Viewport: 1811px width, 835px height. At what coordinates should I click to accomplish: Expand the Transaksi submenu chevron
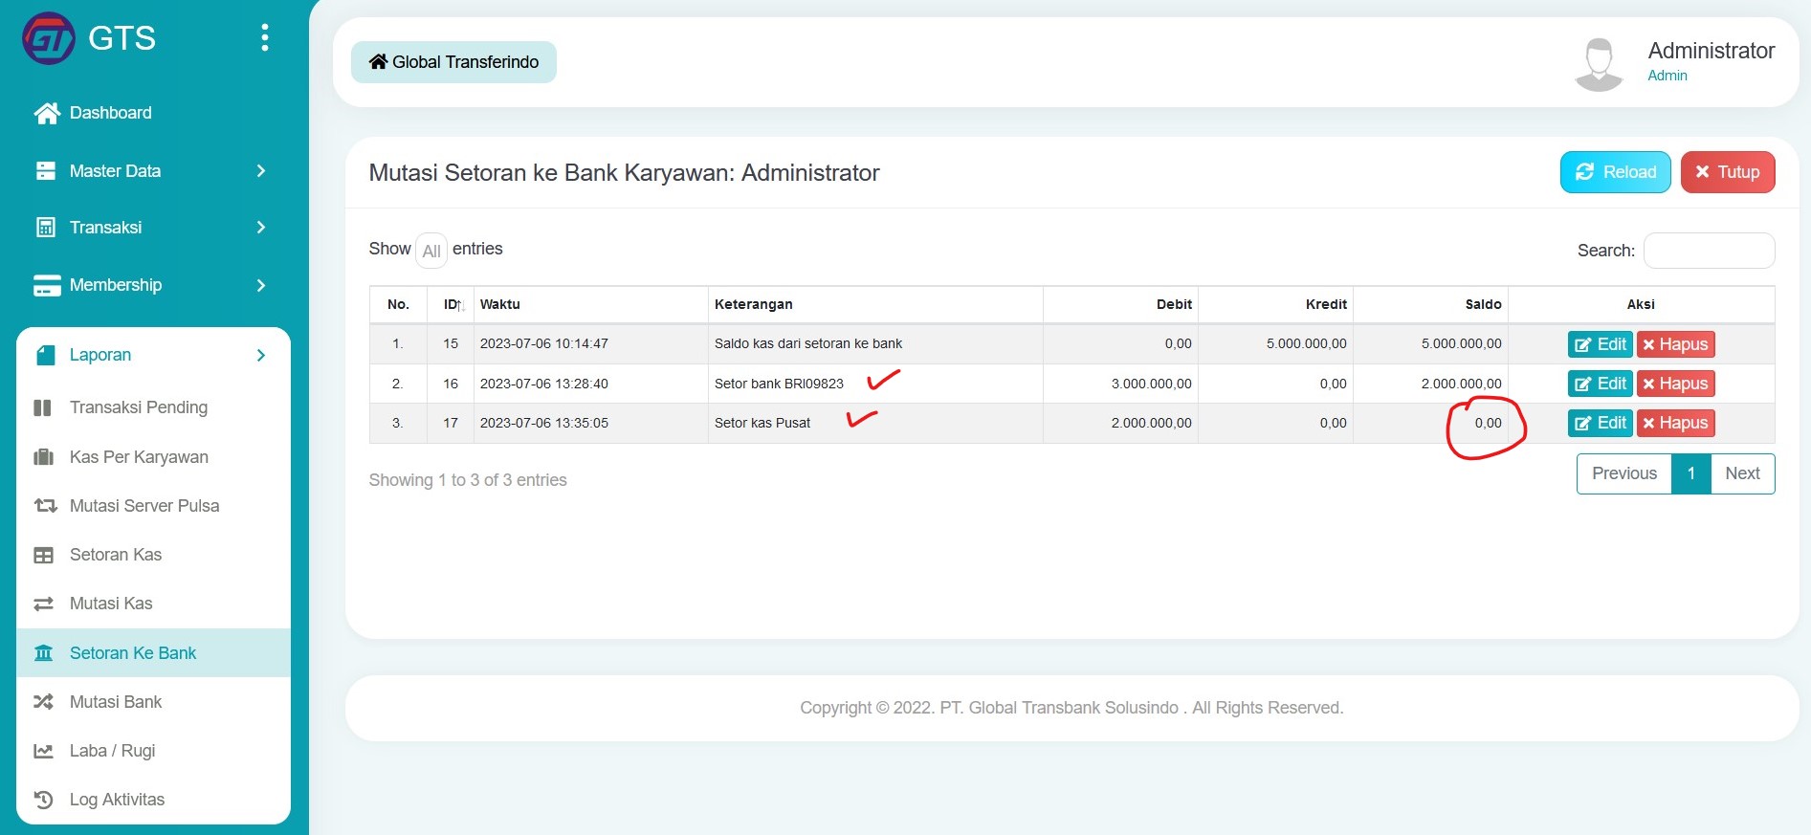coord(261,228)
